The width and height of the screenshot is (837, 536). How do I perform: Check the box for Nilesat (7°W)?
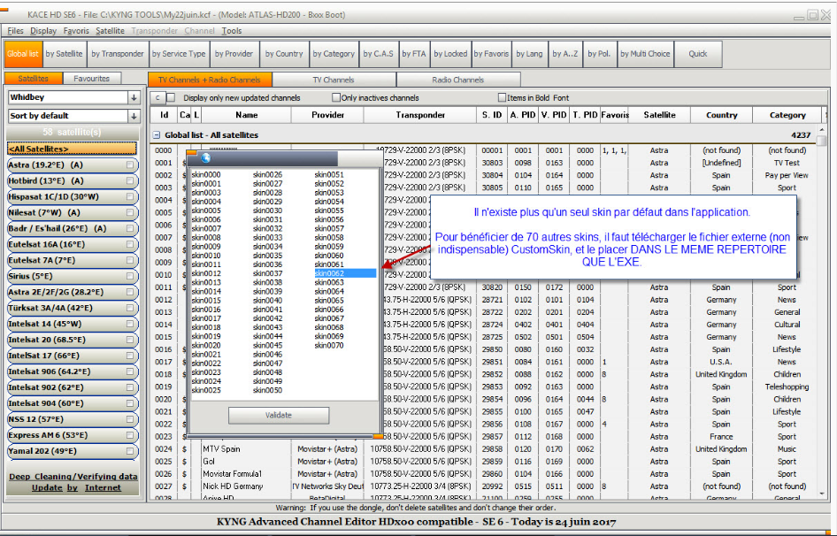coord(130,212)
